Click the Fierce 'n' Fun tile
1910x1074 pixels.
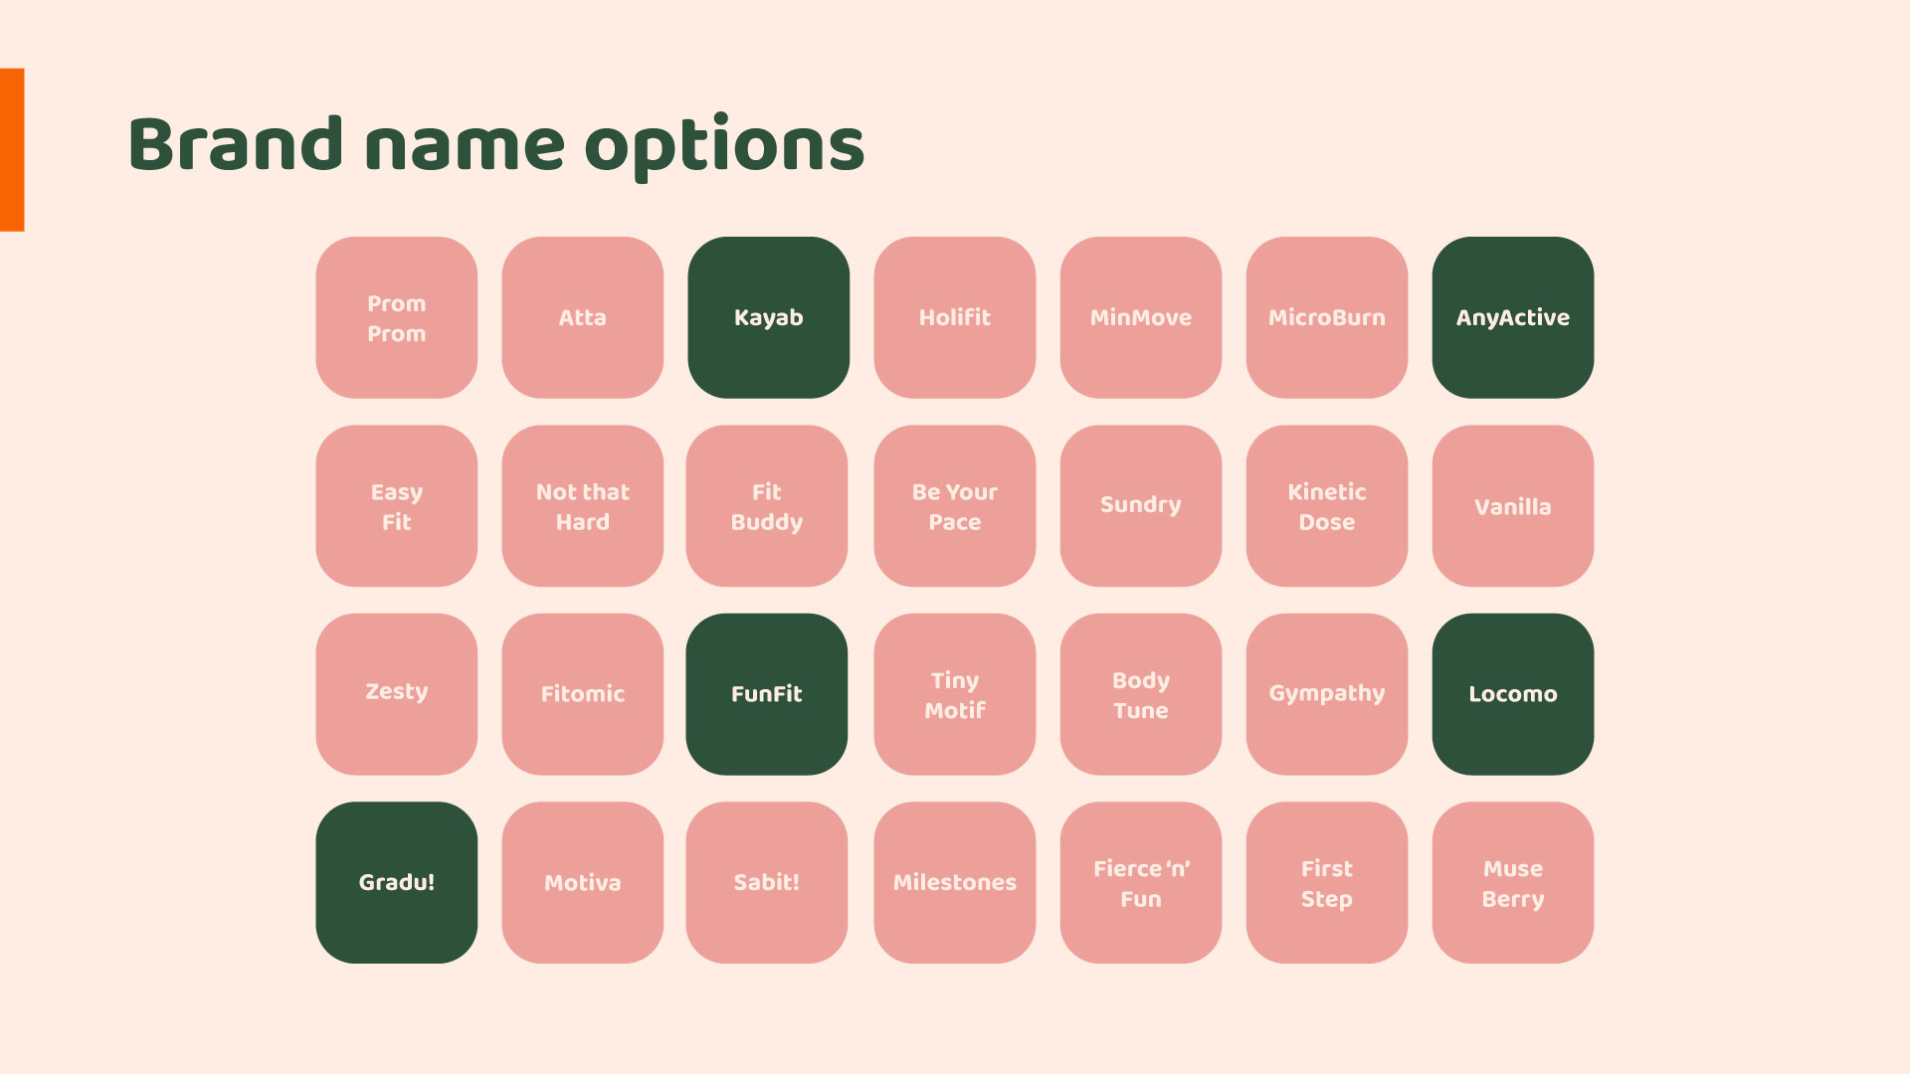(1140, 882)
